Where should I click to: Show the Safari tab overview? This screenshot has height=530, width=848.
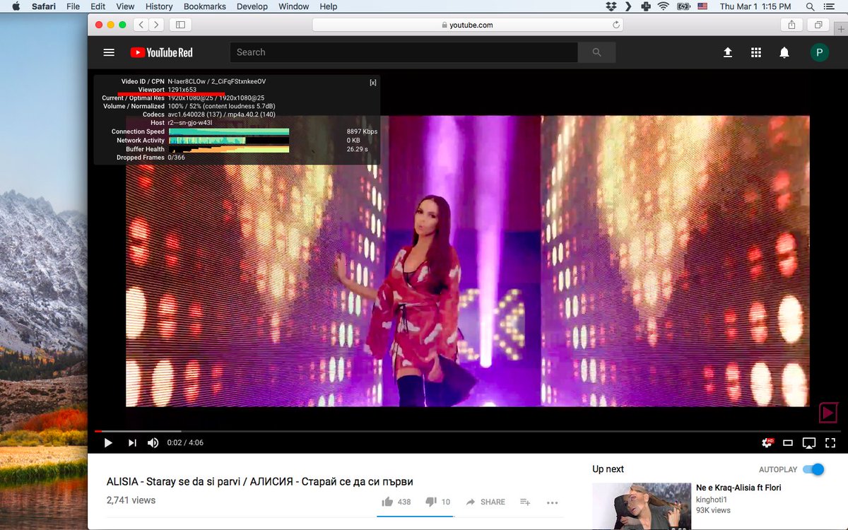pyautogui.click(x=818, y=25)
